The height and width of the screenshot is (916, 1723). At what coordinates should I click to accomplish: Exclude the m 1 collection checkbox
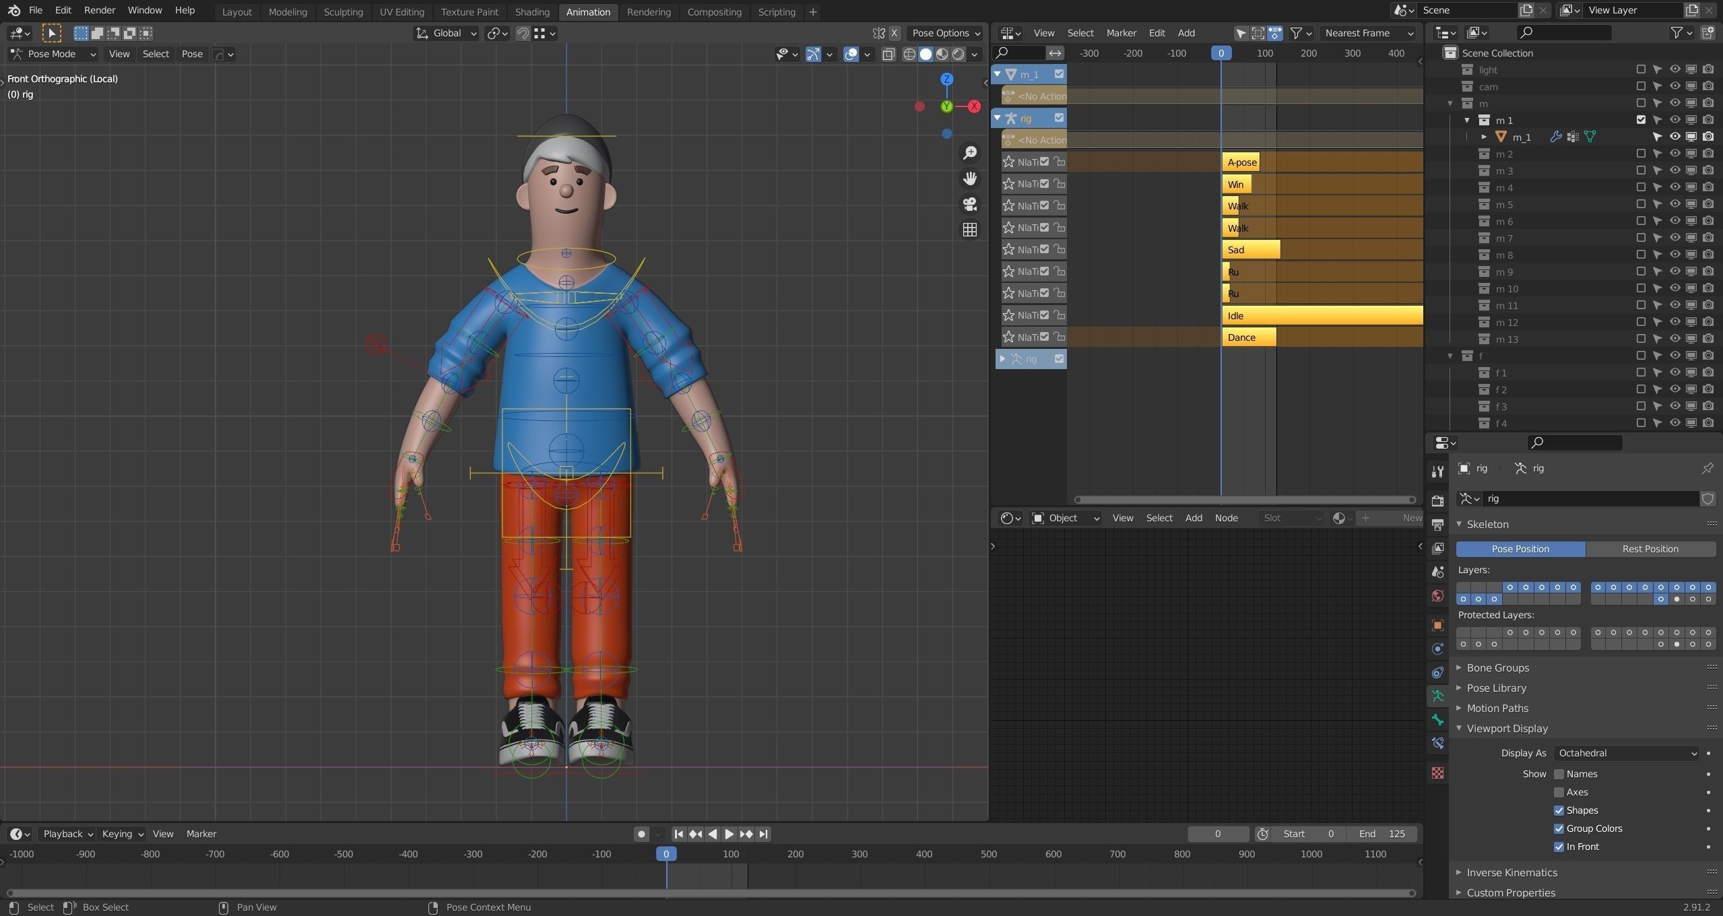click(1641, 120)
